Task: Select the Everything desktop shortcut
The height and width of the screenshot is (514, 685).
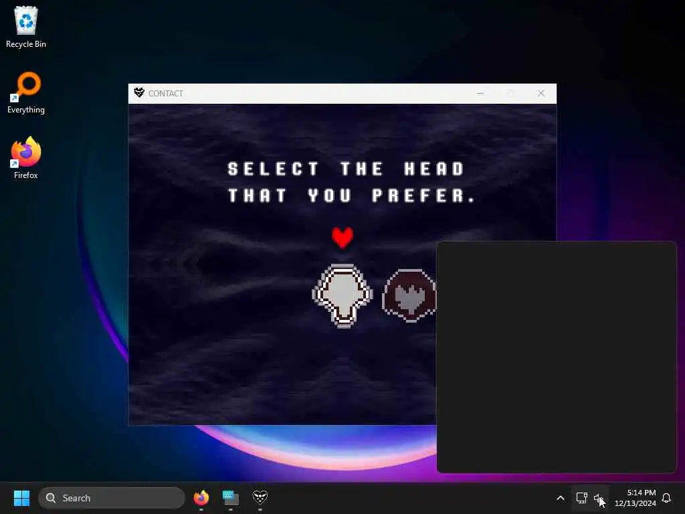Action: [x=26, y=92]
